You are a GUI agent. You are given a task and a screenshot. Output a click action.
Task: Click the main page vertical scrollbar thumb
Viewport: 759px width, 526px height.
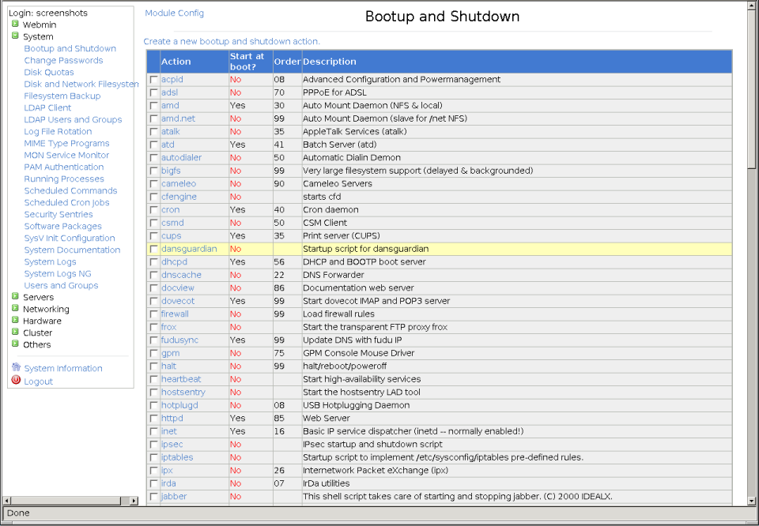click(x=752, y=88)
